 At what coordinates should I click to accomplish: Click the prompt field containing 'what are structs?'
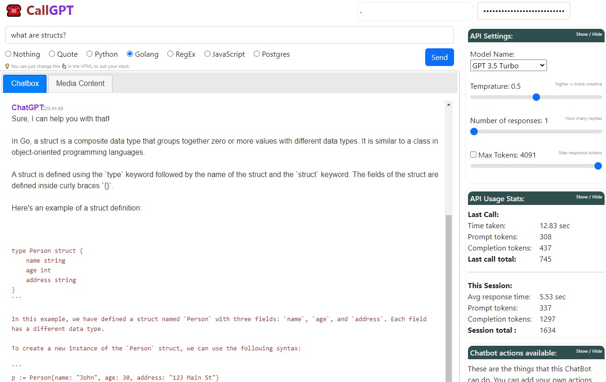click(x=229, y=35)
